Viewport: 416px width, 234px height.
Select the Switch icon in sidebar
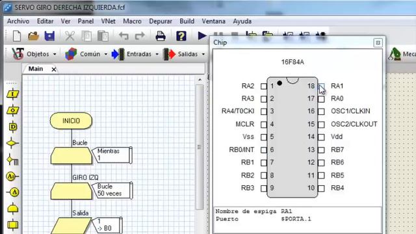(12, 160)
